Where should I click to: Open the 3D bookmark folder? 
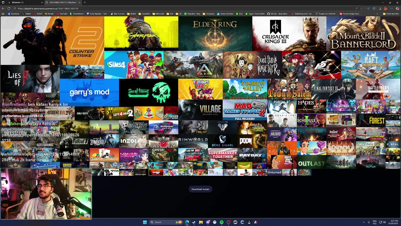[x=179, y=14]
